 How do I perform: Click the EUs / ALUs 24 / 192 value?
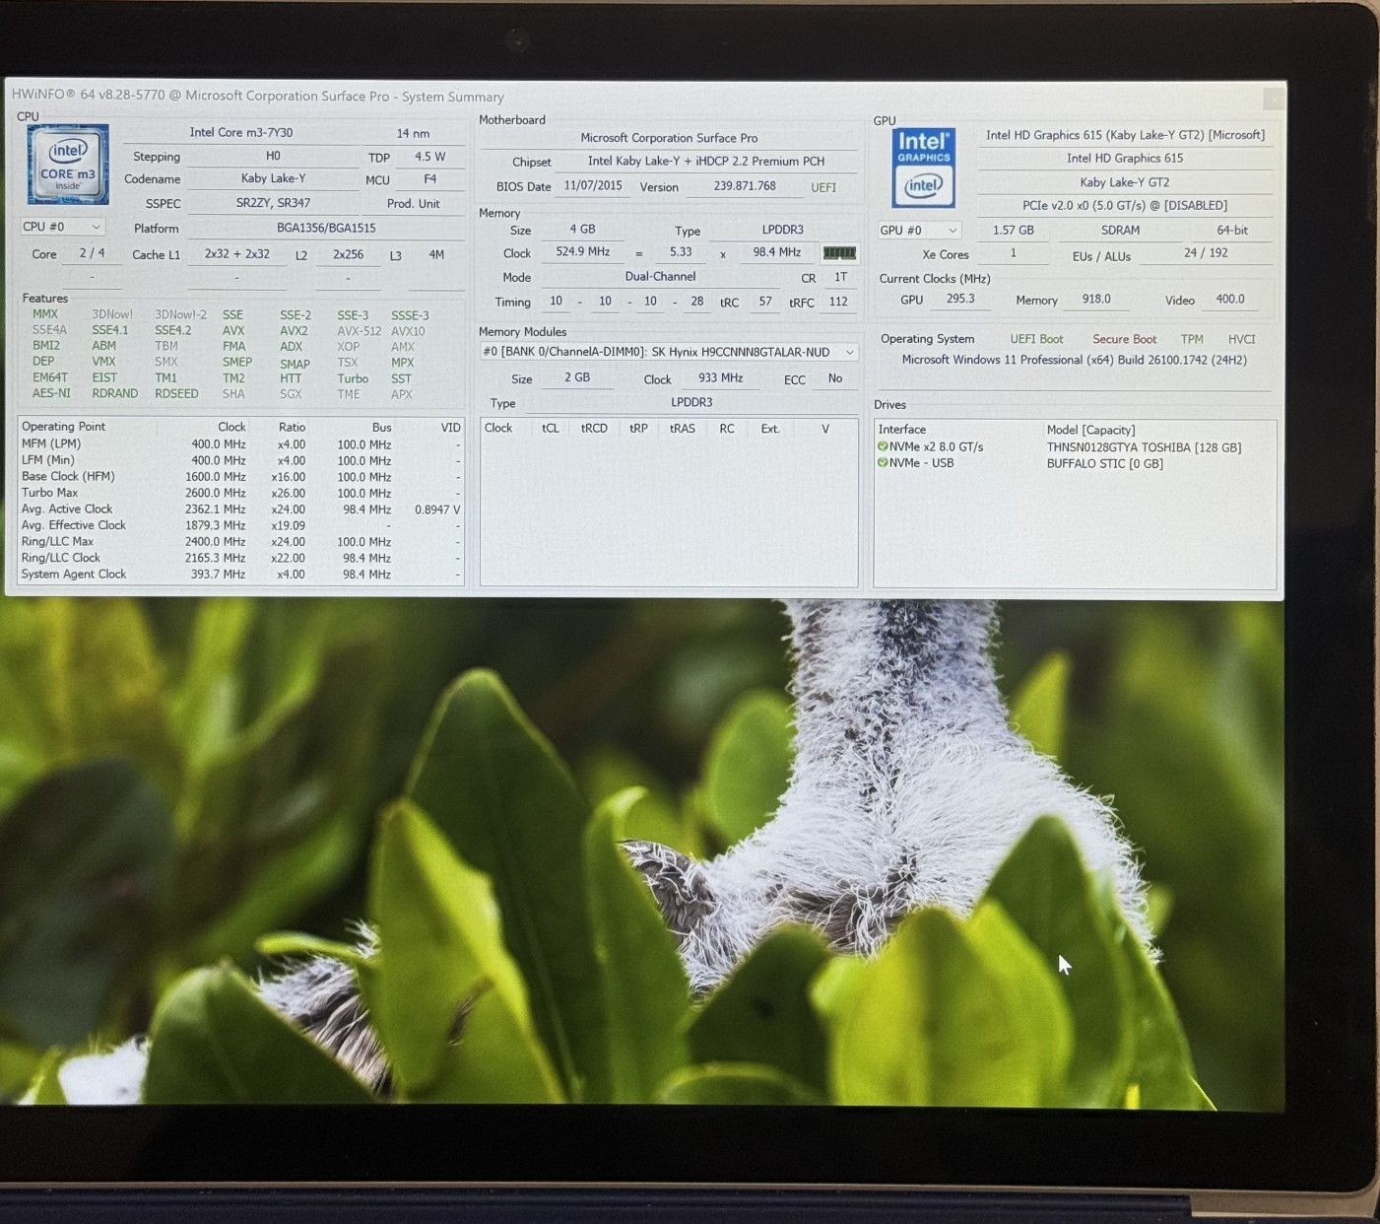tap(1206, 253)
